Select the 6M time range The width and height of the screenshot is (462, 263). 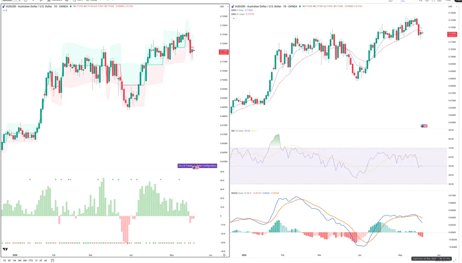click(25, 260)
